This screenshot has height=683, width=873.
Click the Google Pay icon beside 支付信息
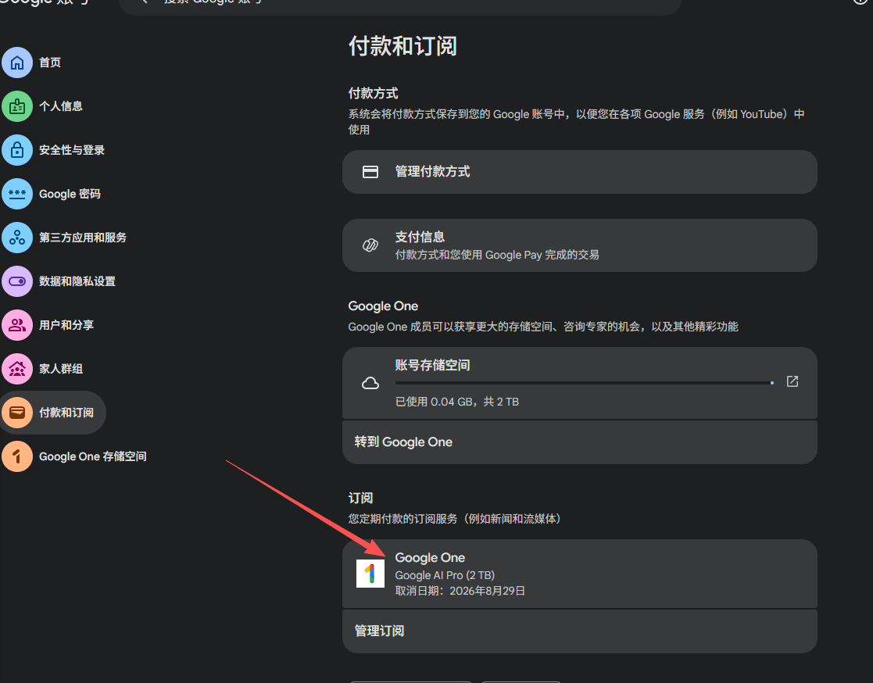[x=370, y=245]
